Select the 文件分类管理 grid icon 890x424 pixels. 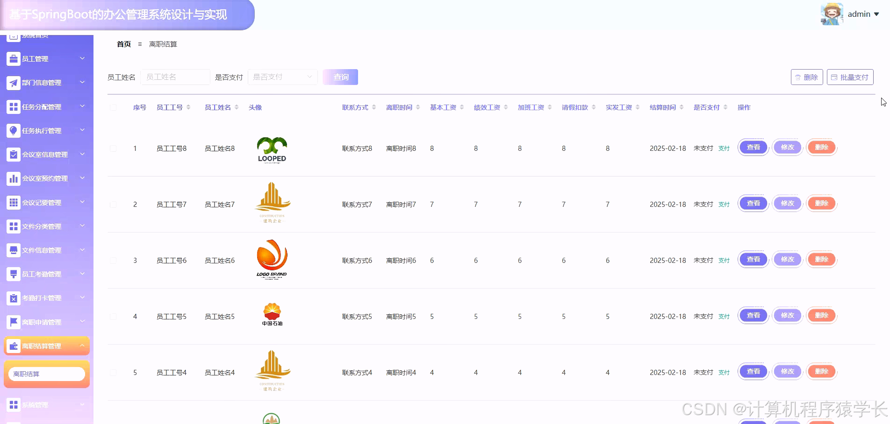pos(13,226)
